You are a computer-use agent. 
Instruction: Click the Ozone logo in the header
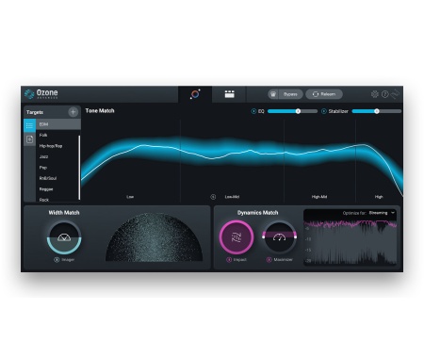(41, 94)
